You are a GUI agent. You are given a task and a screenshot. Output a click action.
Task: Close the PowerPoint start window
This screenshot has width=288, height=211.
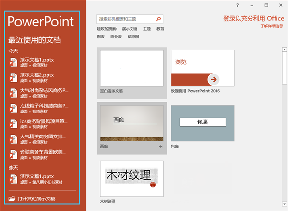pyautogui.click(x=281, y=5)
